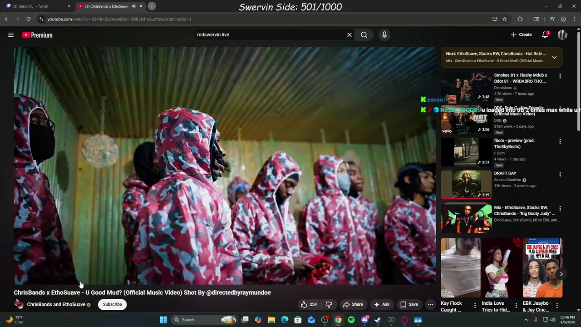Click the address bar URL
The height and width of the screenshot is (327, 581).
click(119, 19)
